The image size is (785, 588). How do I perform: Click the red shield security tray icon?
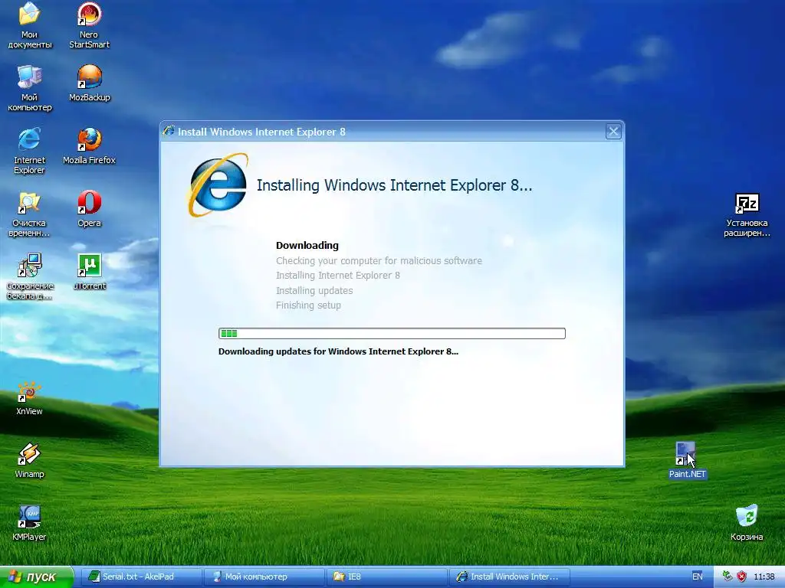741,577
